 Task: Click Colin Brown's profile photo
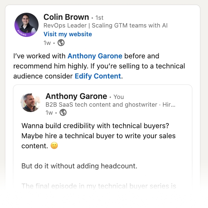click(x=27, y=24)
